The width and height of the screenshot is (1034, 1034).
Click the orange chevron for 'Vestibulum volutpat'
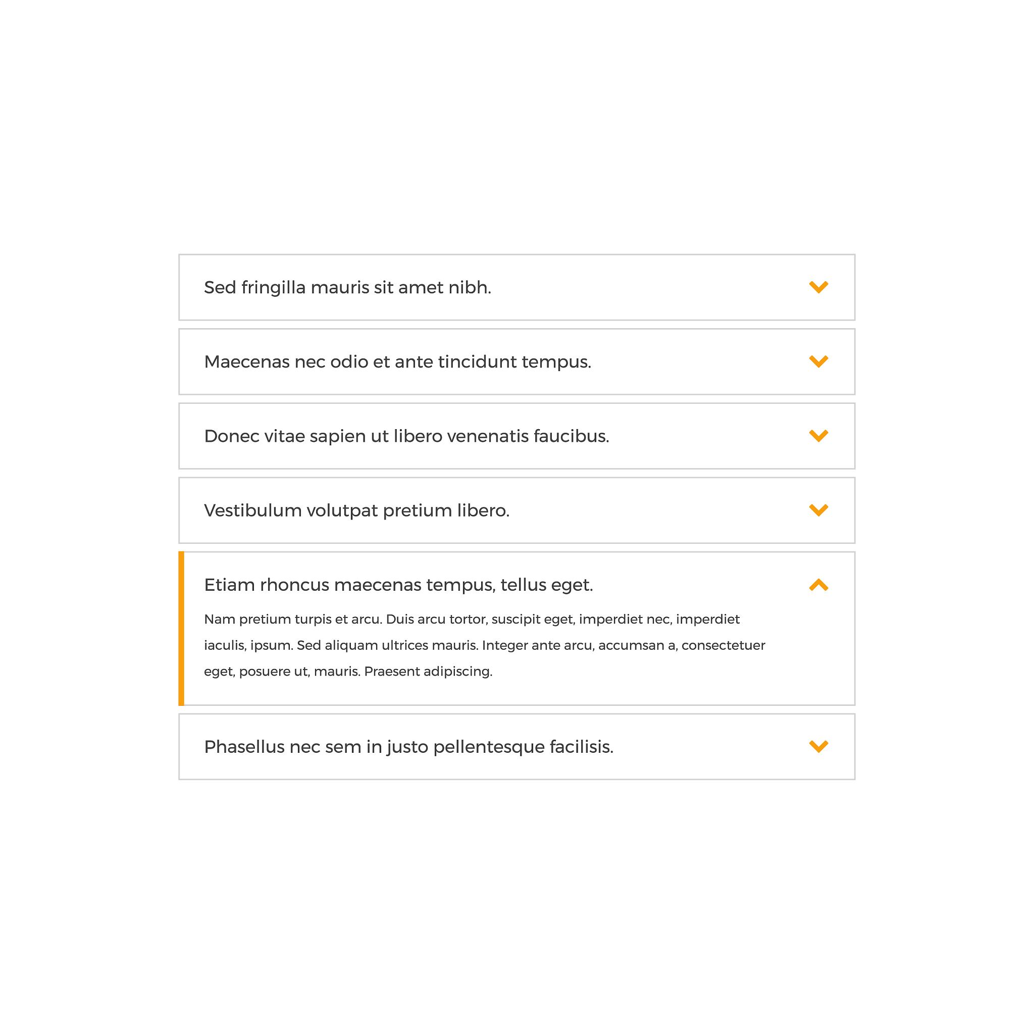(x=818, y=510)
